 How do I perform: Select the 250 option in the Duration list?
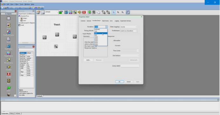coord(101,33)
